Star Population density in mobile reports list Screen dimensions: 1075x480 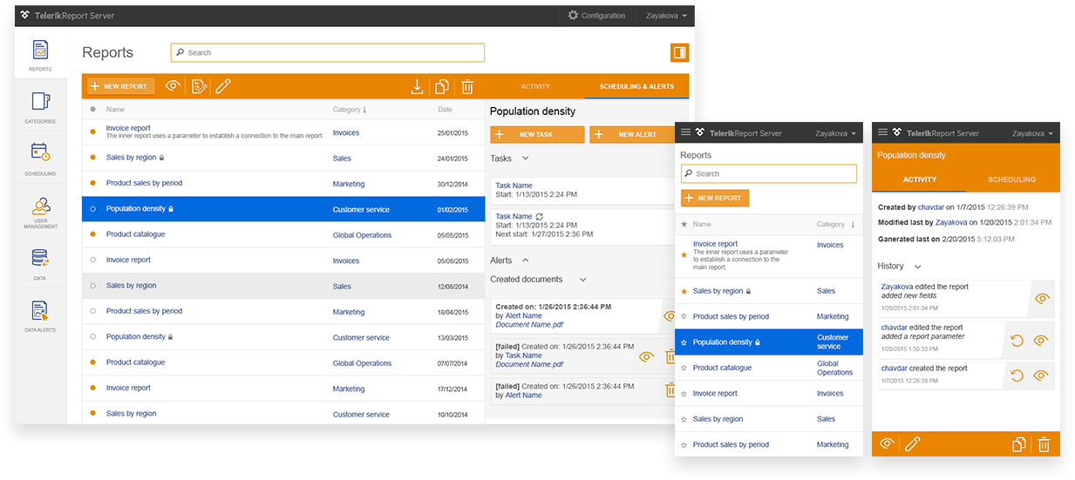tap(684, 342)
